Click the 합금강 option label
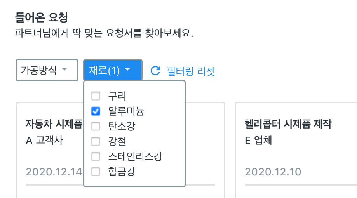The image size is (357, 198). click(122, 171)
